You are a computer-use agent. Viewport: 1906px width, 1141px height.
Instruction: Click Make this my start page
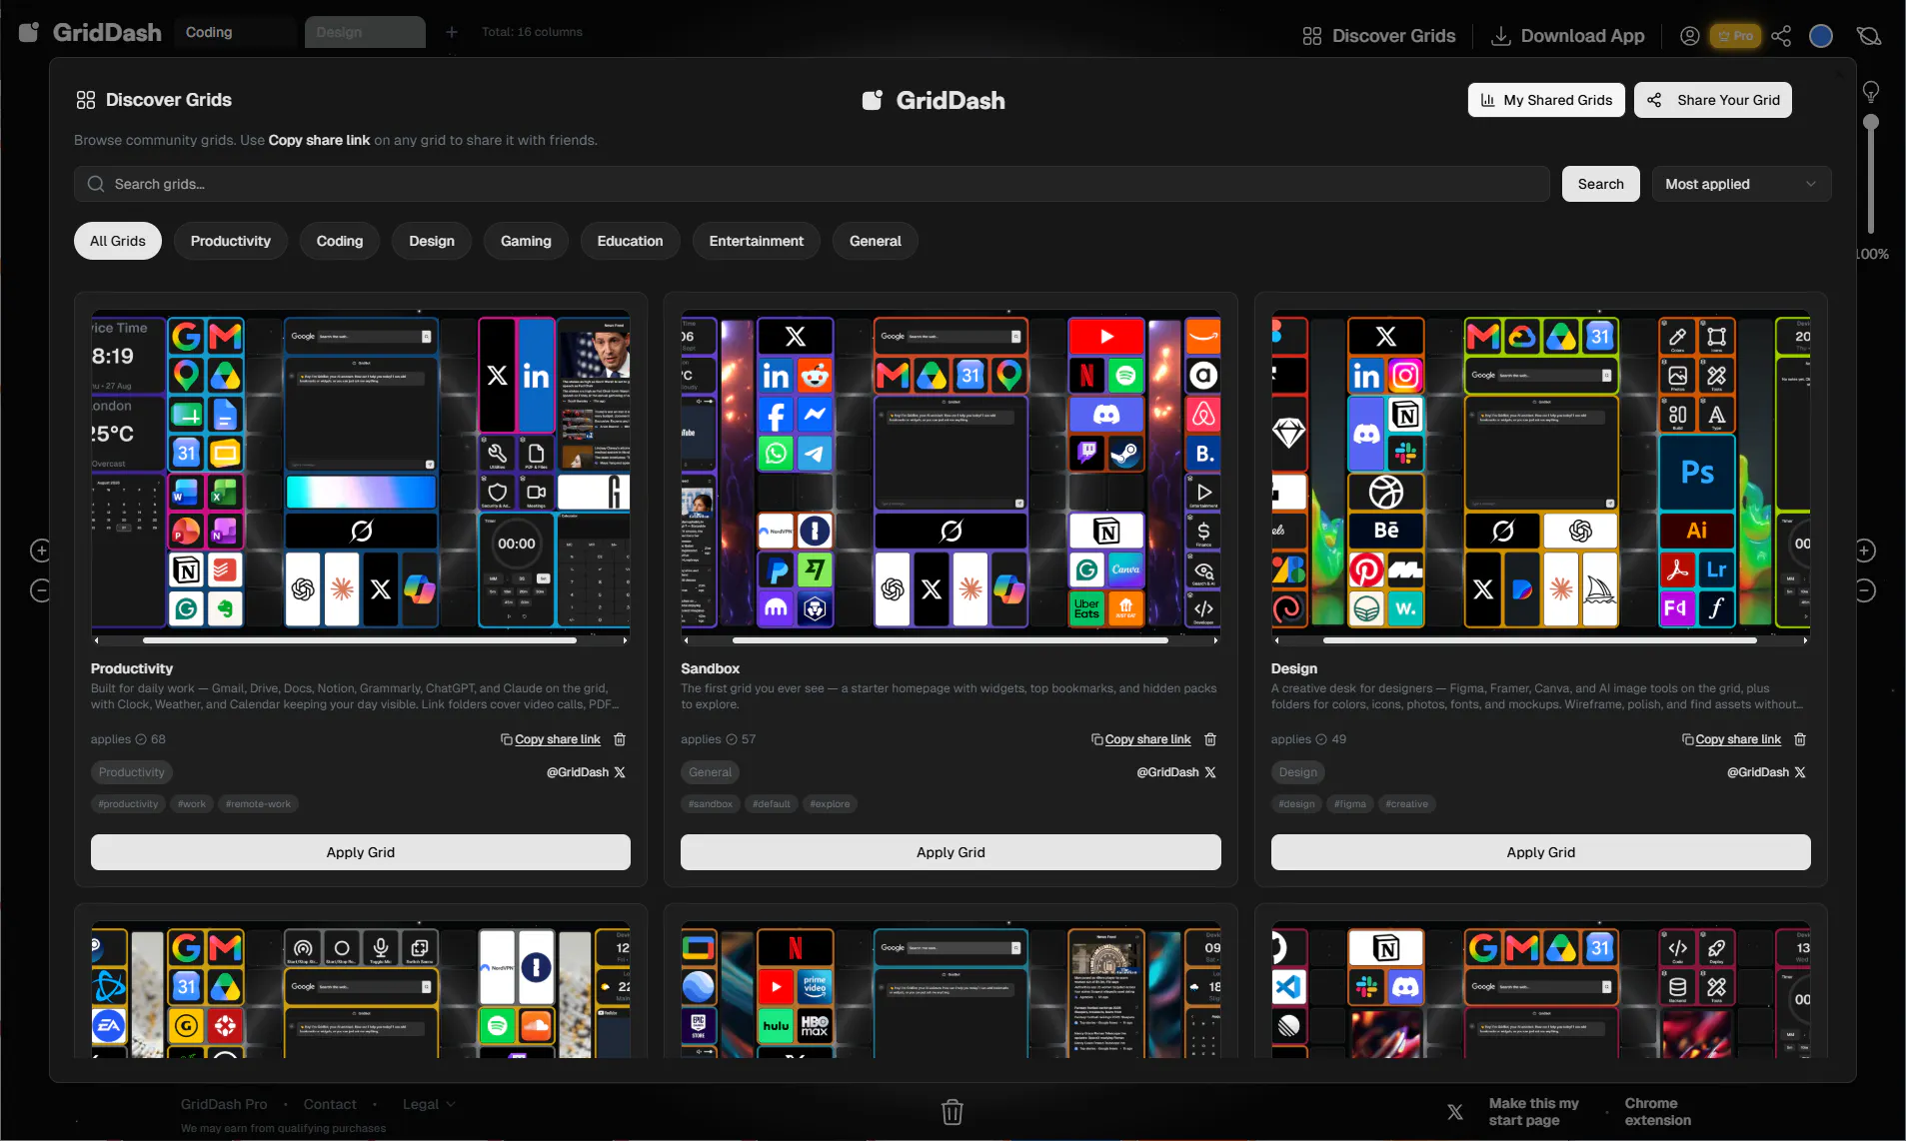point(1533,1112)
